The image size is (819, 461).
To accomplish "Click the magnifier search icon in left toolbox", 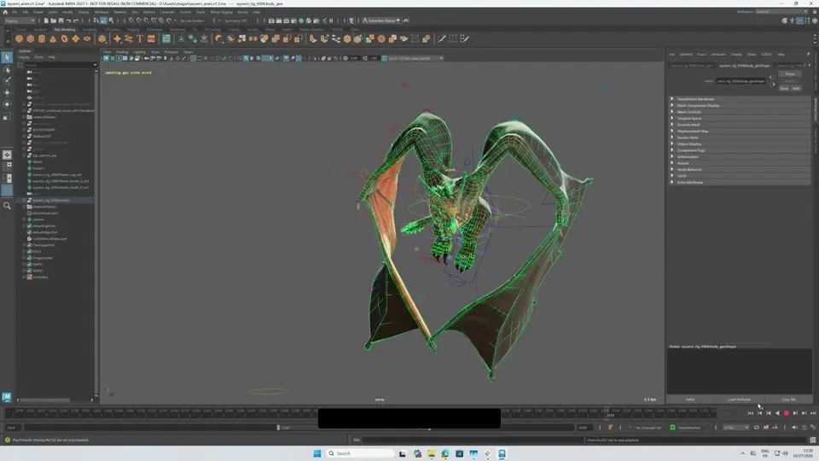I will point(7,206).
